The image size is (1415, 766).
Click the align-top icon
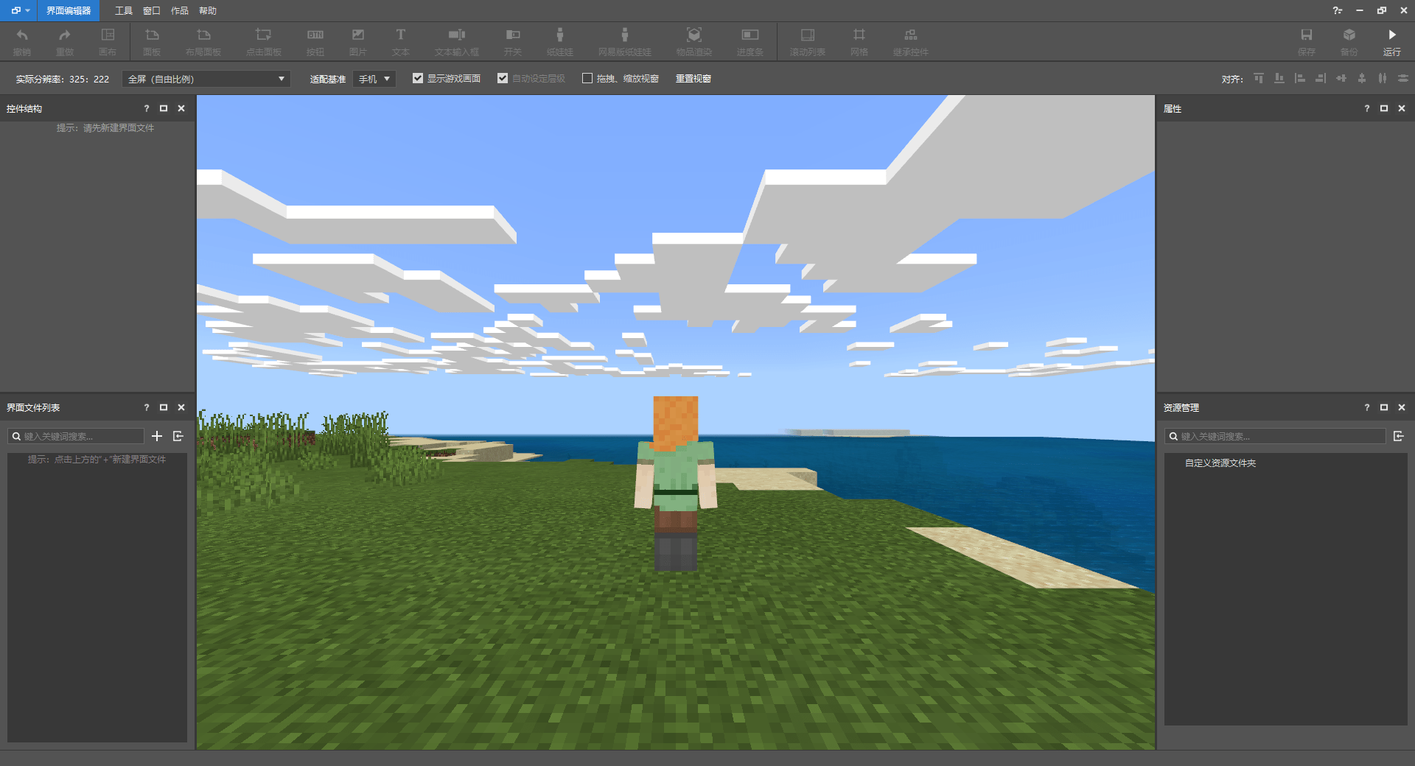tap(1259, 78)
